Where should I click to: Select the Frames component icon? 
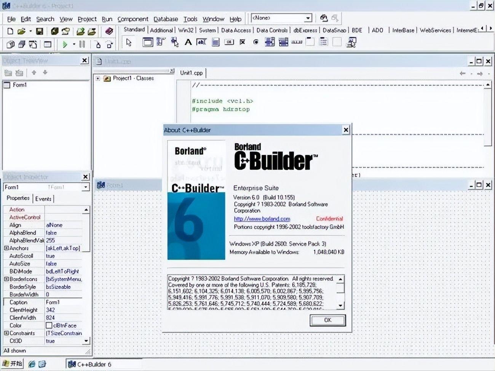coord(147,42)
